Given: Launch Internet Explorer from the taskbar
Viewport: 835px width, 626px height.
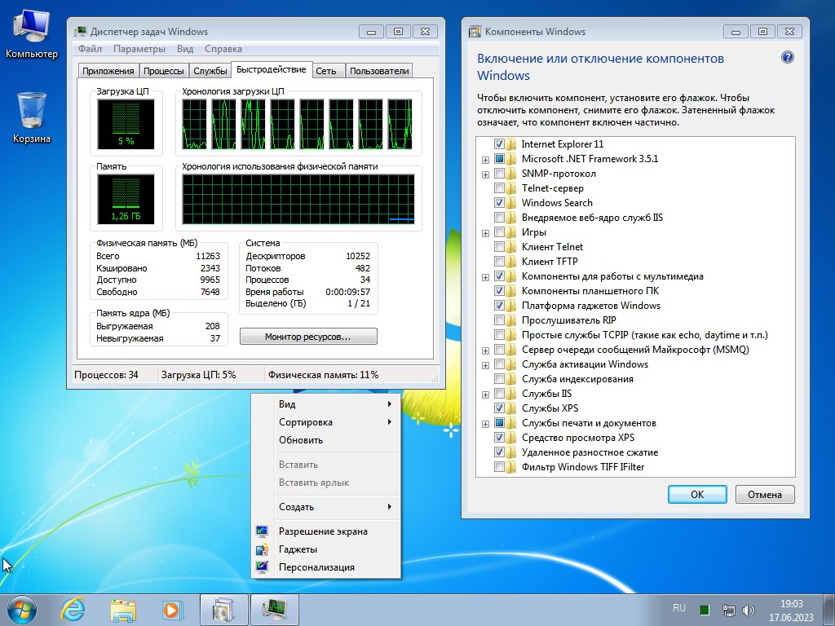Looking at the screenshot, I should point(73,610).
